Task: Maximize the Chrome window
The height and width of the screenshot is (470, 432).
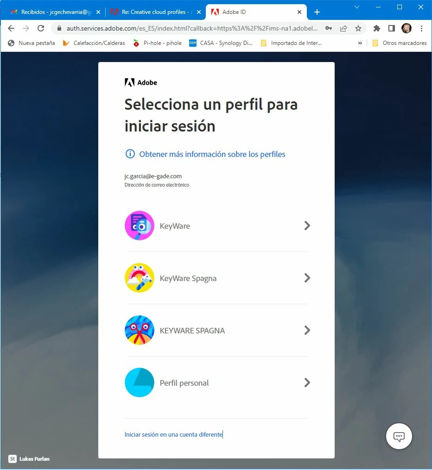Action: click(399, 7)
